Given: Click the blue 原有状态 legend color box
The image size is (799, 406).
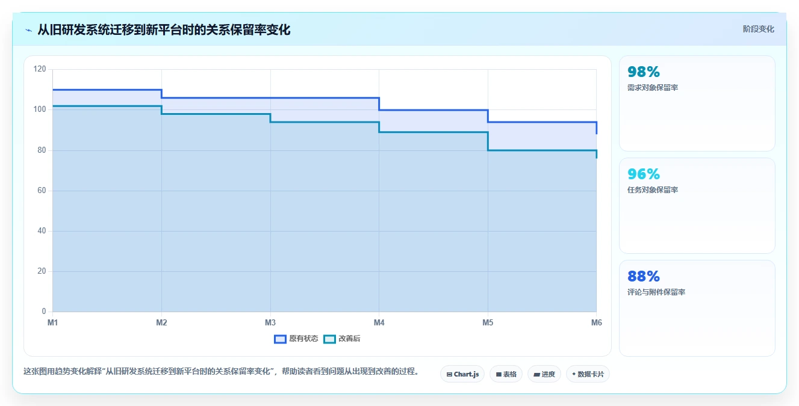Looking at the screenshot, I should coord(280,339).
